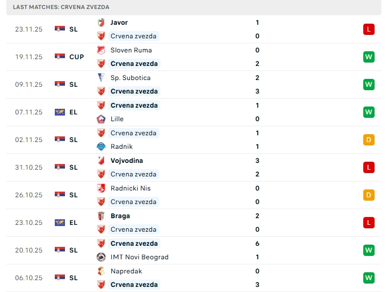Open the Javor team link
The image size is (387, 292).
(x=119, y=23)
